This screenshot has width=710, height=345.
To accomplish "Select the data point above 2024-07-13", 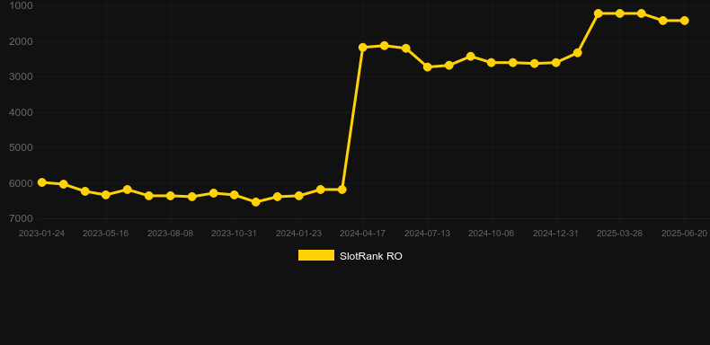I will pyautogui.click(x=428, y=67).
